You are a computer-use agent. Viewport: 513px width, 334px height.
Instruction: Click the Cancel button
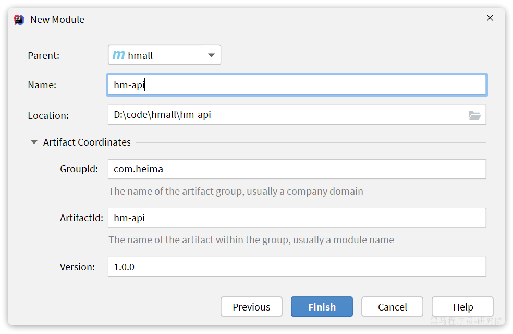pyautogui.click(x=392, y=307)
